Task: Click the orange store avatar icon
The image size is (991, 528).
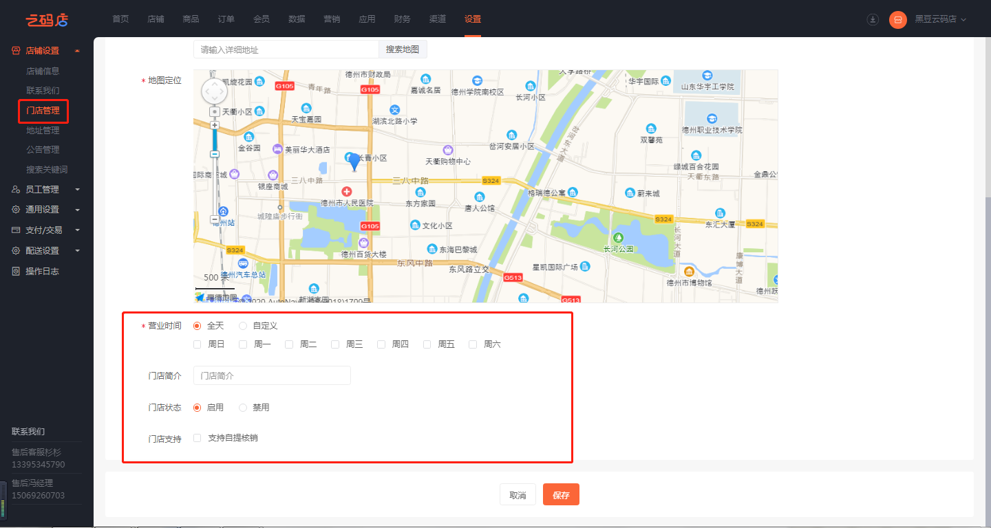Action: 897,19
